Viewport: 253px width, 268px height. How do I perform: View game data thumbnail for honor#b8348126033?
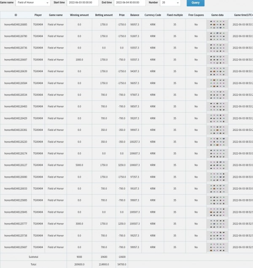click(x=217, y=189)
